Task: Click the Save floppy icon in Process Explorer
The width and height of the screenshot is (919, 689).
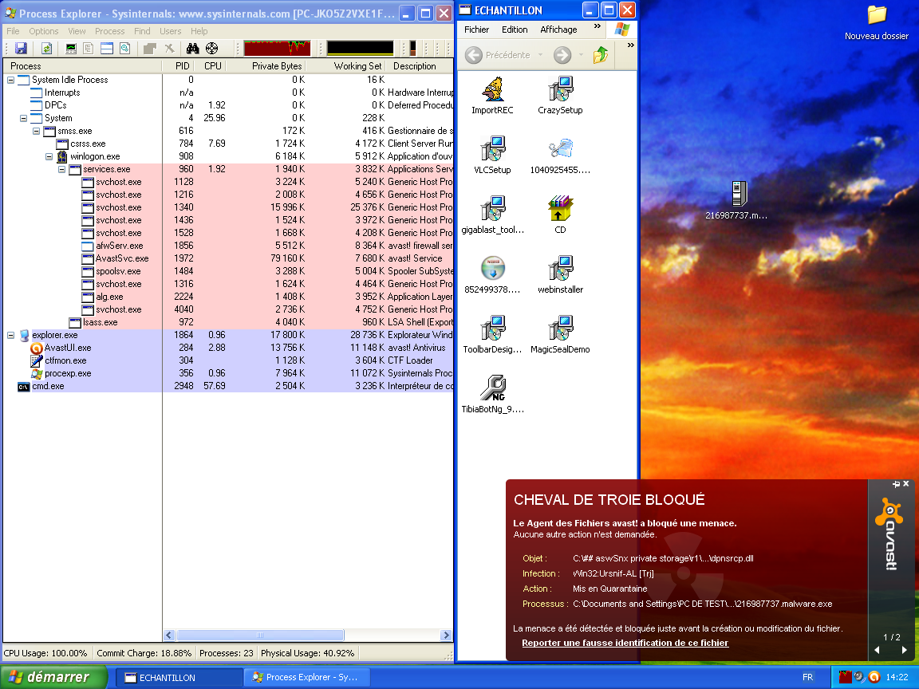Action: tap(21, 49)
